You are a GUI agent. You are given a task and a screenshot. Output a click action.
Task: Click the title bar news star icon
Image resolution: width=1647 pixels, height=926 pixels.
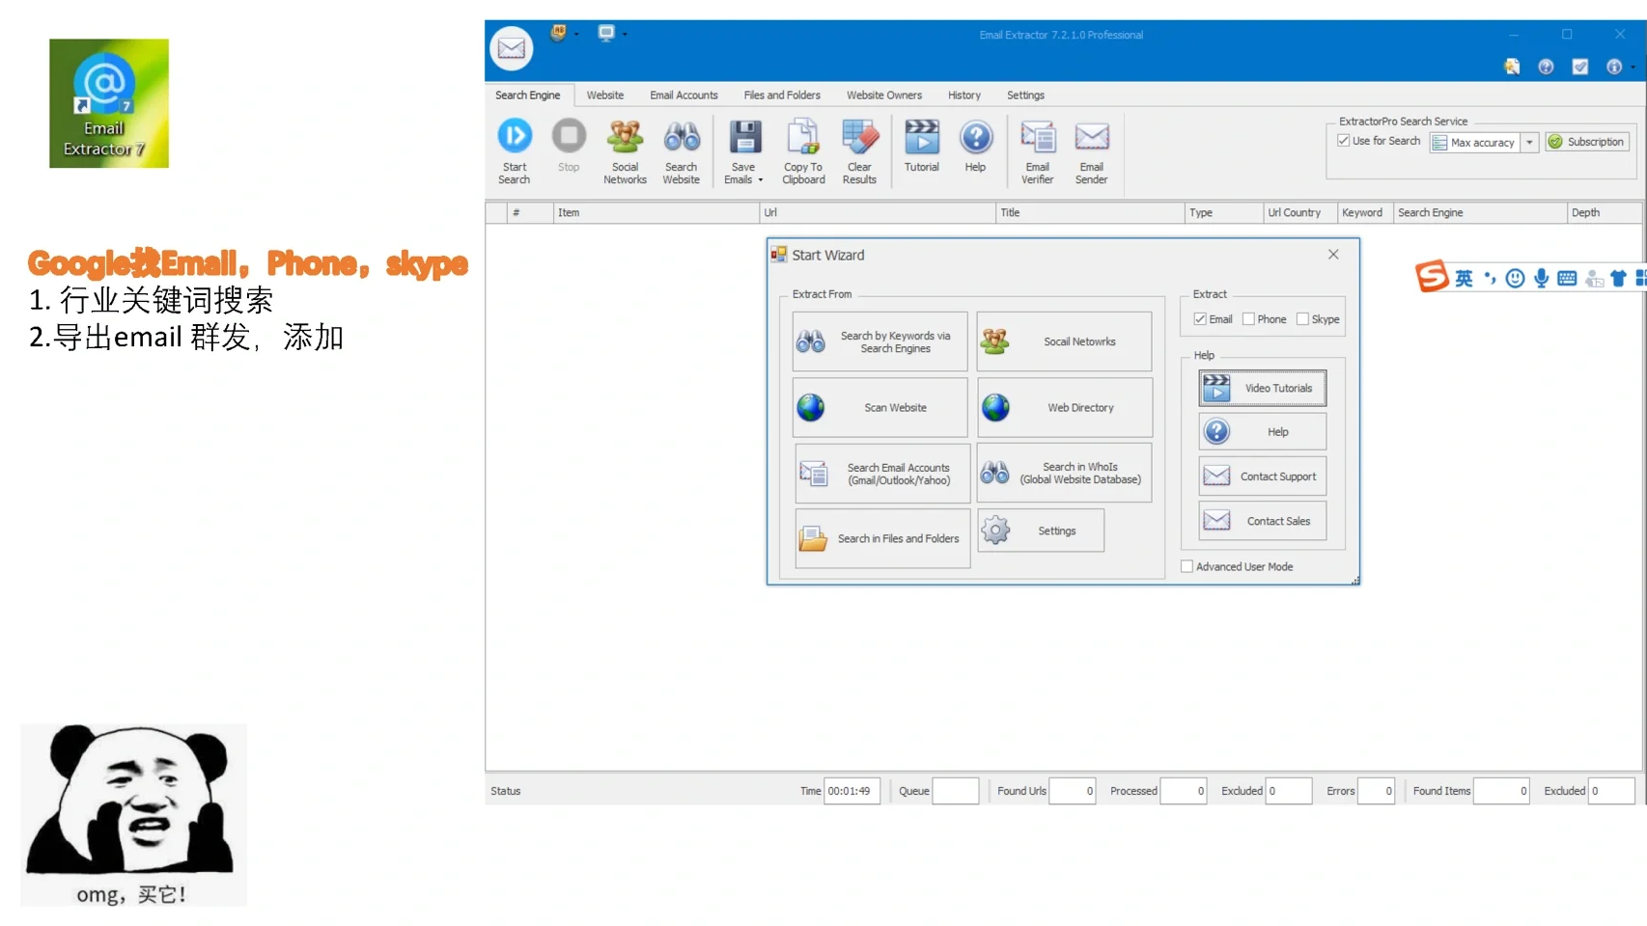[1512, 67]
